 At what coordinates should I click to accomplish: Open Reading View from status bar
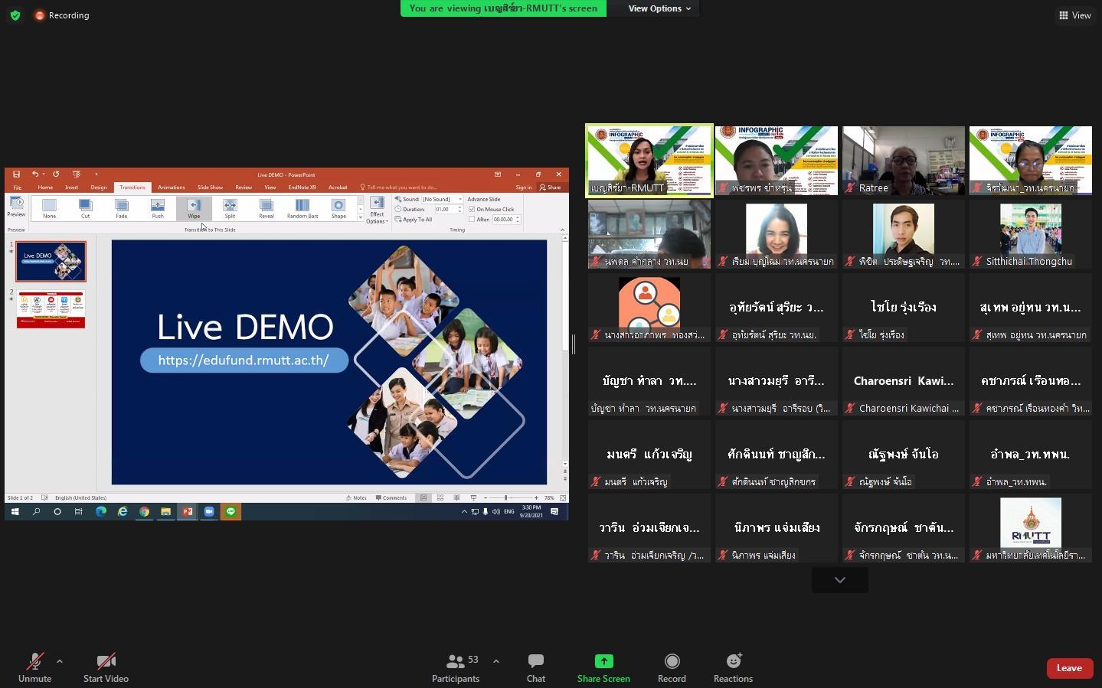(x=456, y=497)
